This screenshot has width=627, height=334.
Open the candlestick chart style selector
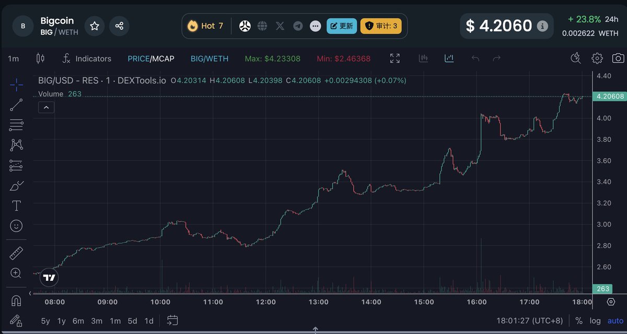click(x=41, y=58)
